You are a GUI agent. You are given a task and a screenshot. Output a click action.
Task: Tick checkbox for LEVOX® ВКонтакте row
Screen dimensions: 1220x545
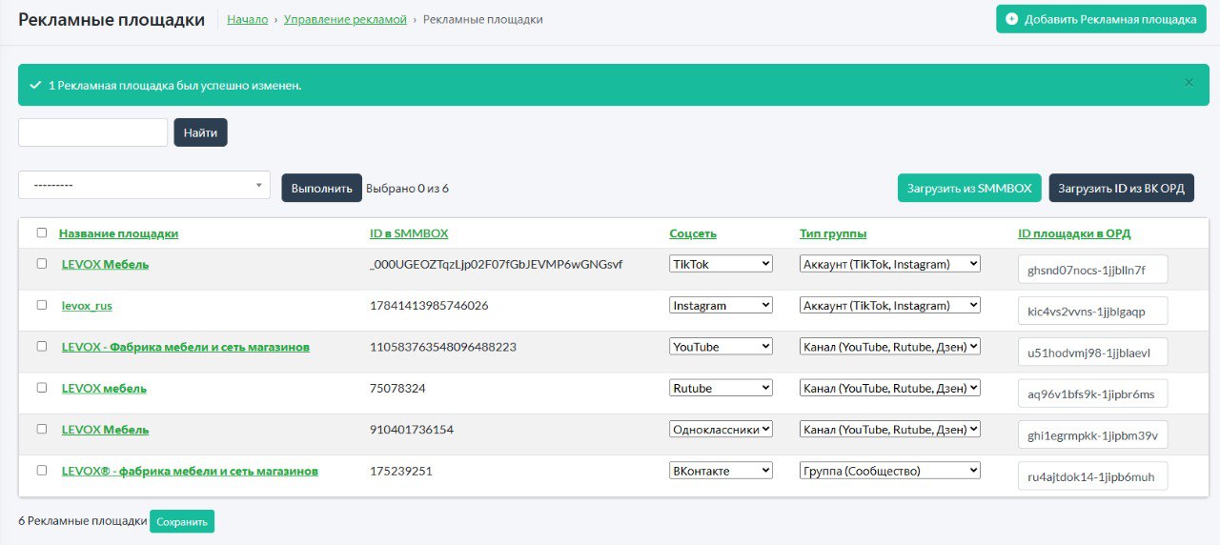click(41, 471)
